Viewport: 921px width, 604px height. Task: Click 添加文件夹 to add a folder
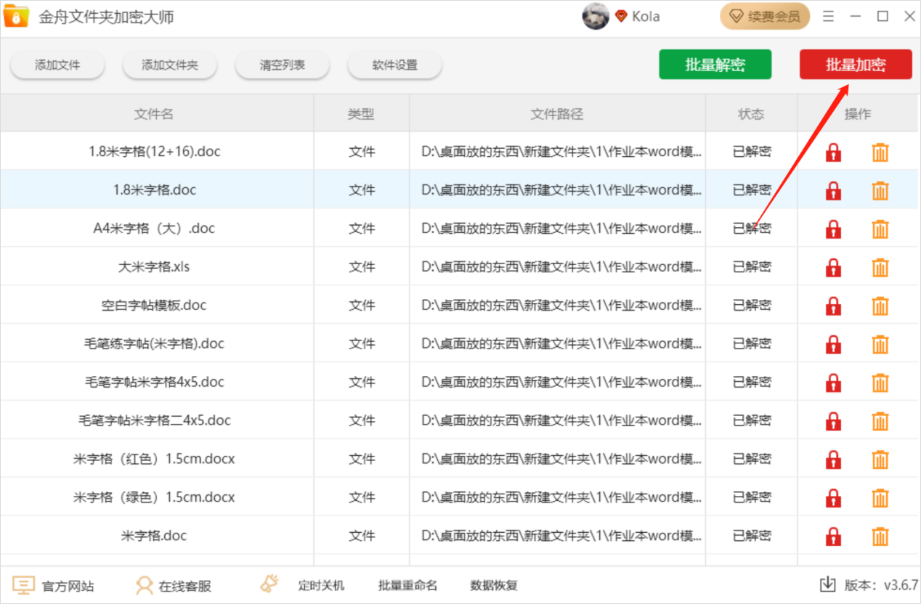(170, 64)
